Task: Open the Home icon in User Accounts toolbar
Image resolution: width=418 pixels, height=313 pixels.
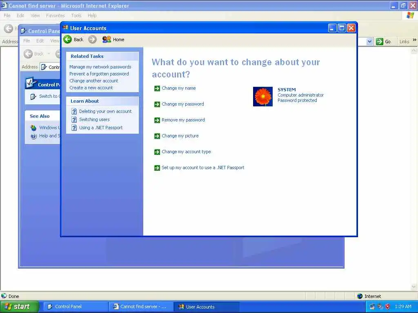Action: (107, 40)
